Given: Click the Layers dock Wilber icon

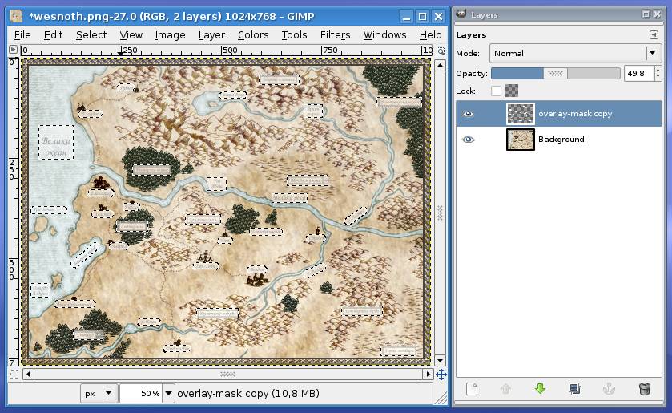Looking at the screenshot, I should (x=461, y=14).
